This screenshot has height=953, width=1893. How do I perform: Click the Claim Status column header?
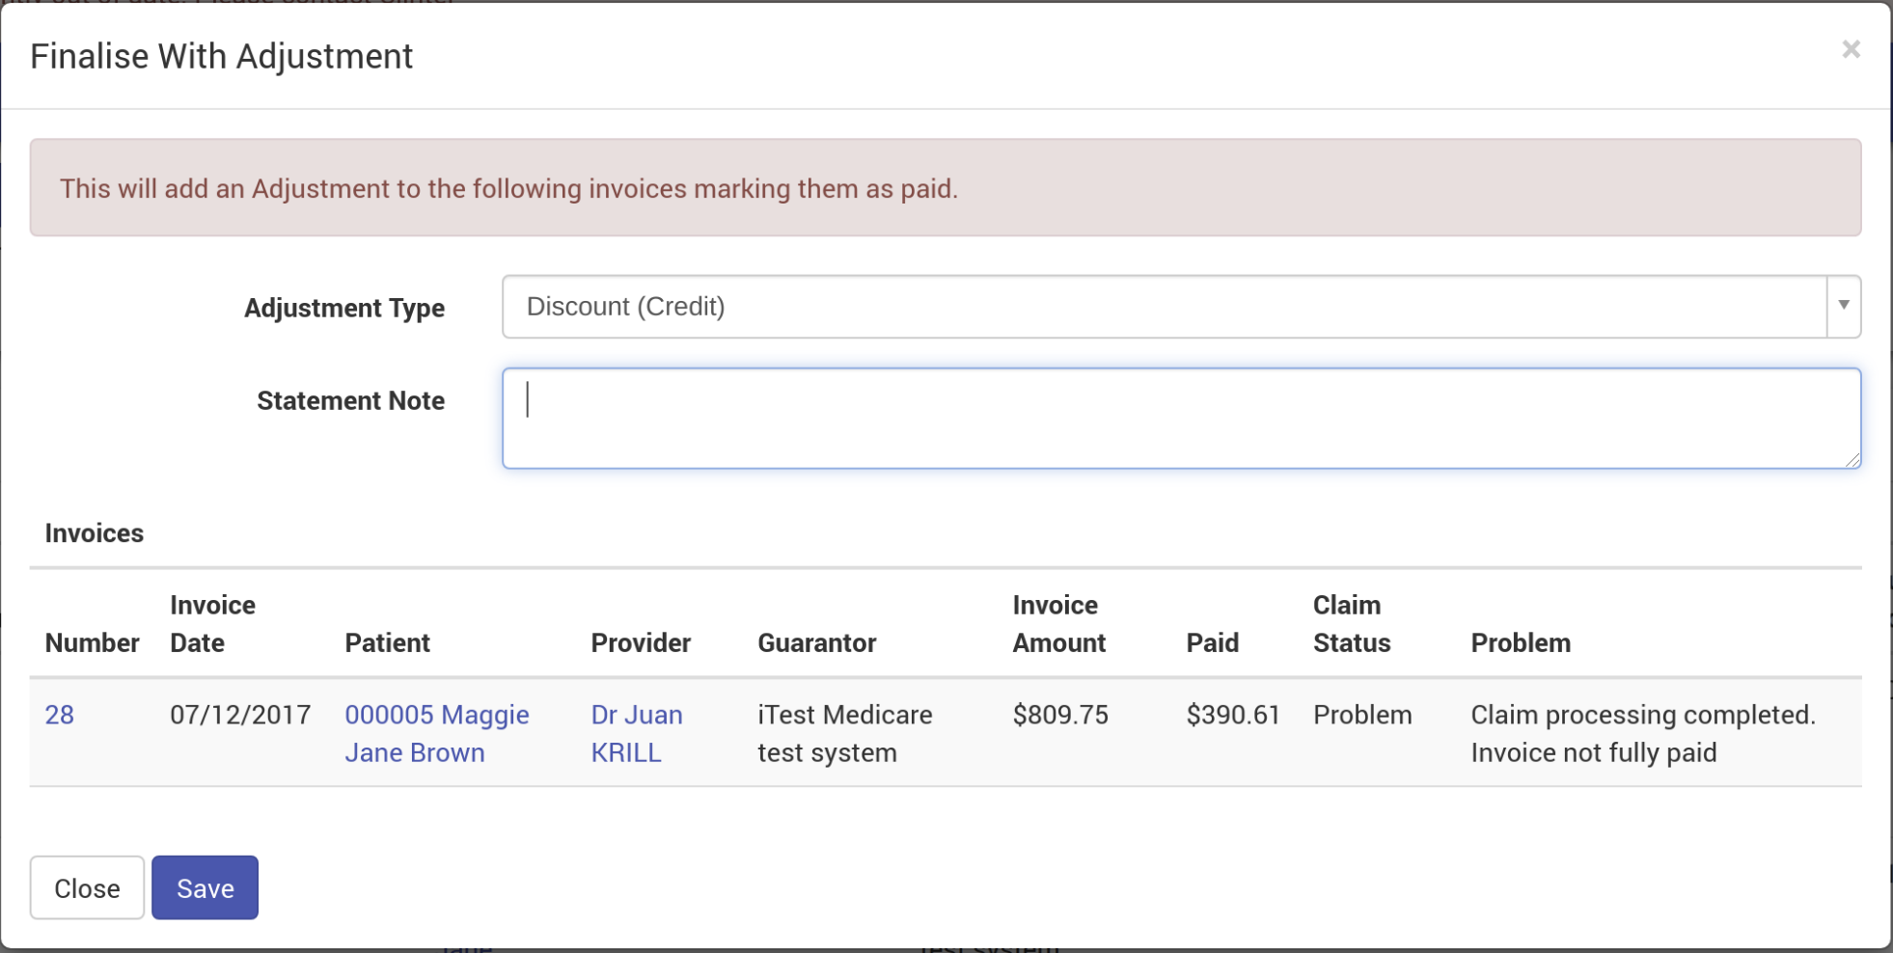(1351, 623)
